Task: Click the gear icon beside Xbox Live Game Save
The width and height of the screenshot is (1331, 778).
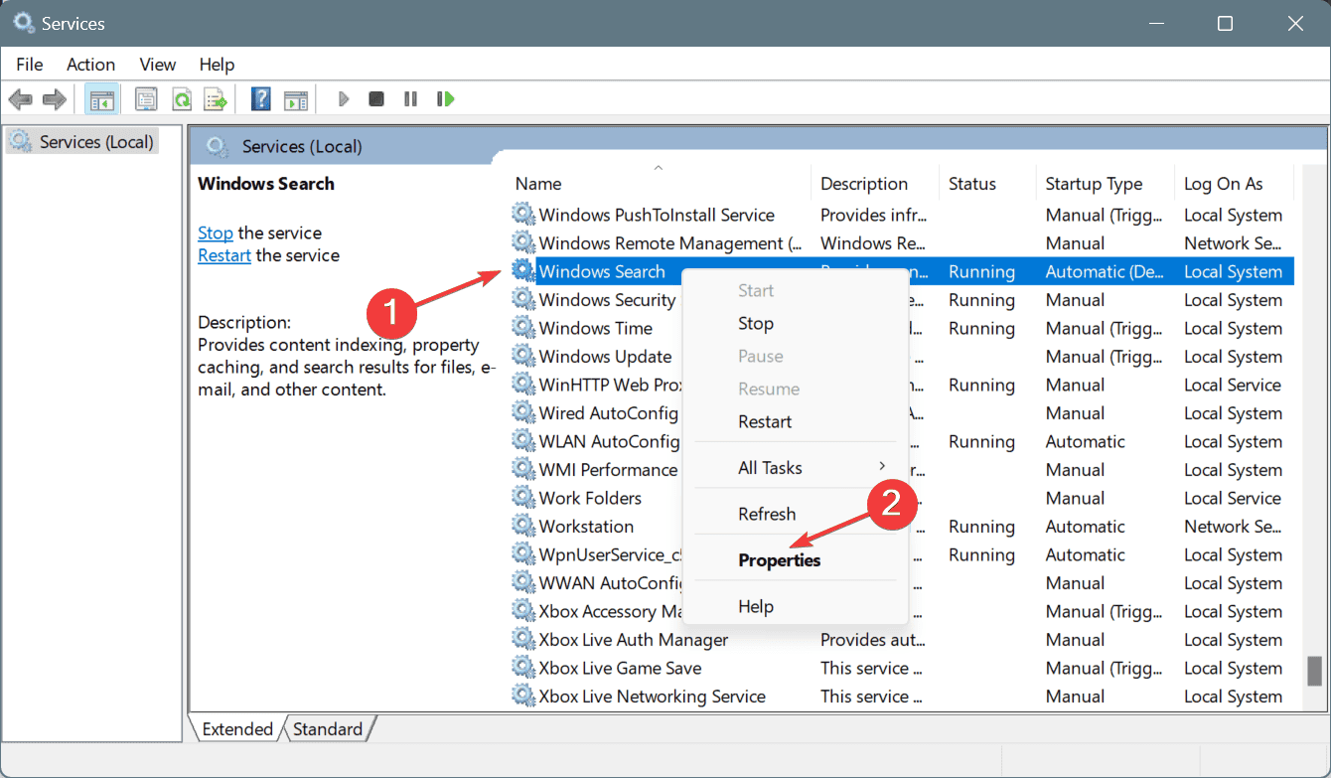Action: [522, 668]
